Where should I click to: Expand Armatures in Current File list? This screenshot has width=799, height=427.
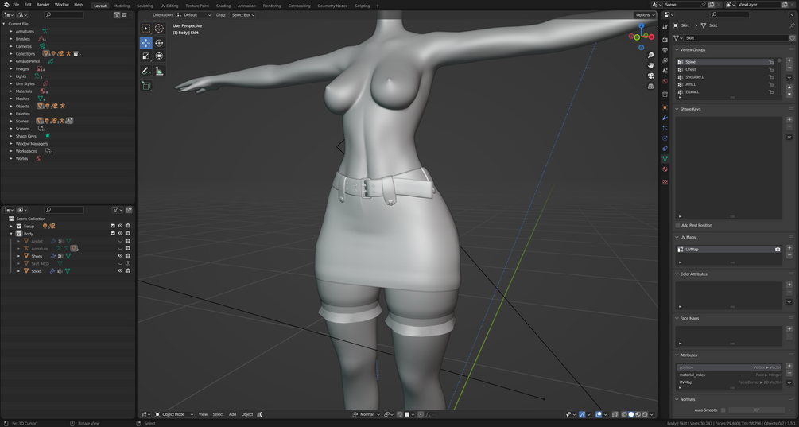11,31
